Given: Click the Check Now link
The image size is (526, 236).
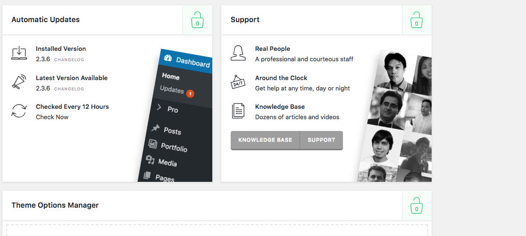Looking at the screenshot, I should 52,117.
